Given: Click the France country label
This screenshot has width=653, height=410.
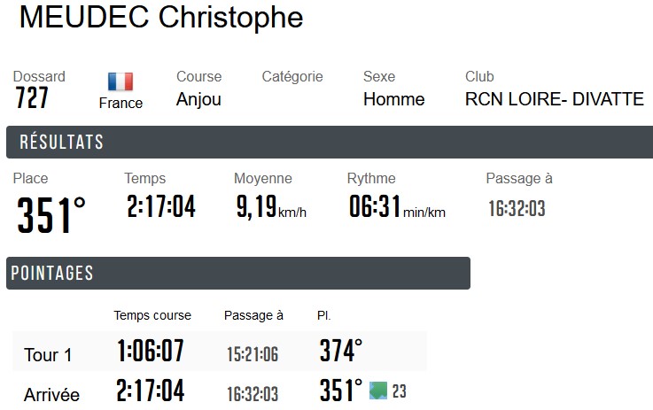Looking at the screenshot, I should pos(120,103).
